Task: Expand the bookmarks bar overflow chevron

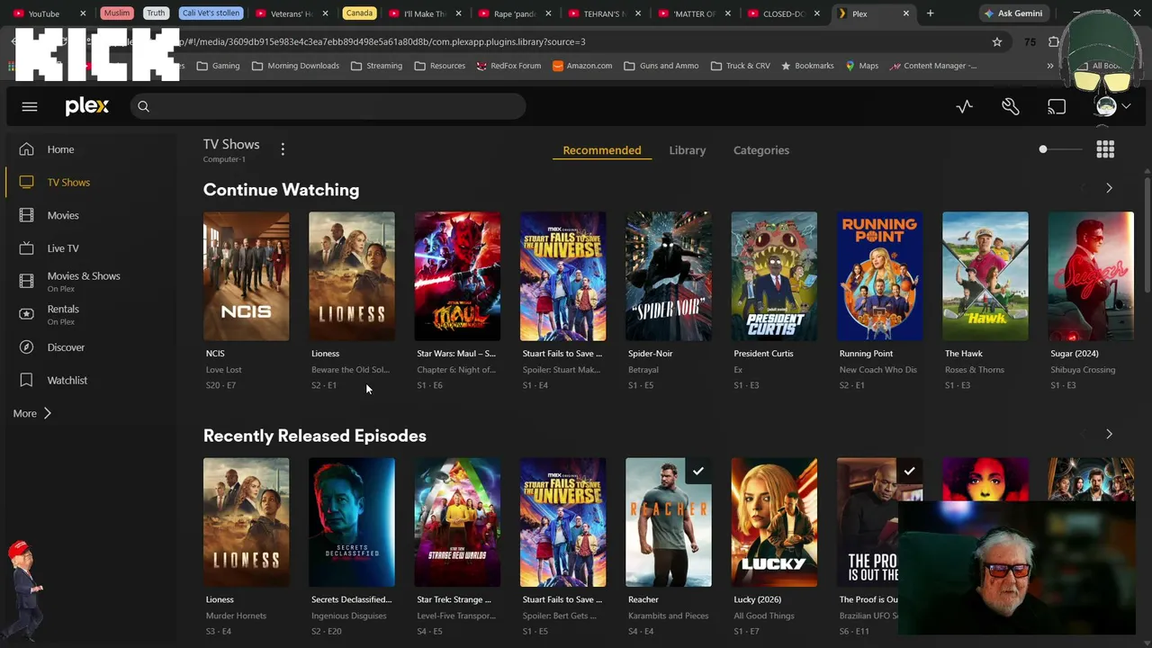Action: [x=1050, y=66]
